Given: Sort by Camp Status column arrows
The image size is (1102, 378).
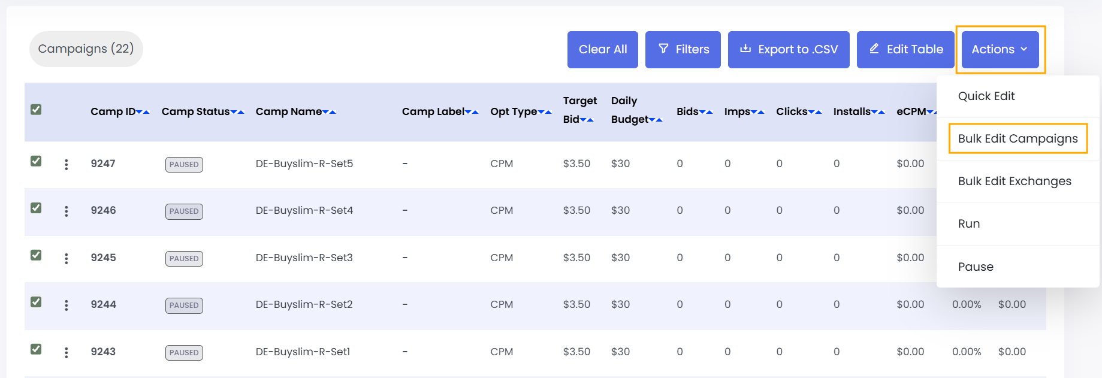Looking at the screenshot, I should point(237,112).
